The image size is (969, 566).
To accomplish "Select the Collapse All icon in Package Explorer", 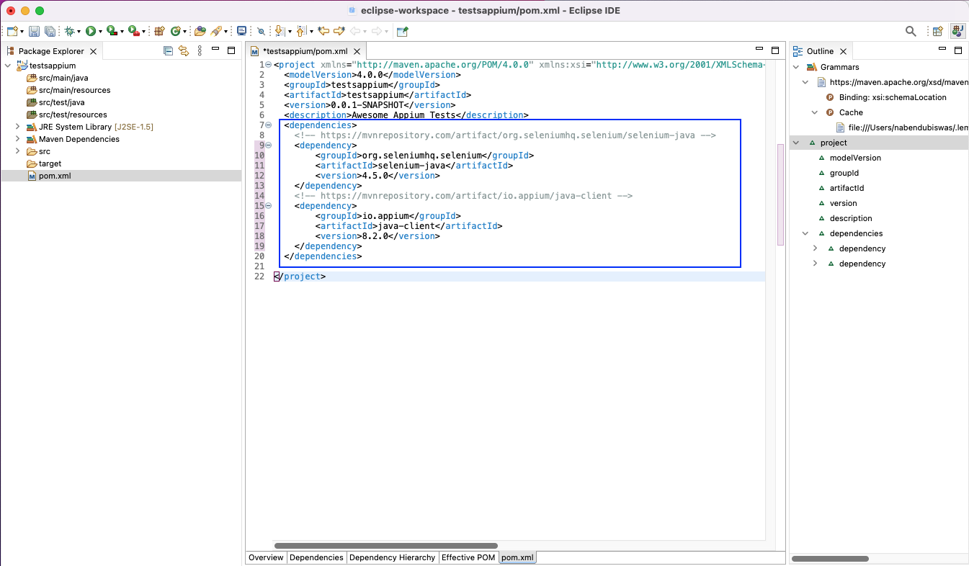I will click(168, 50).
